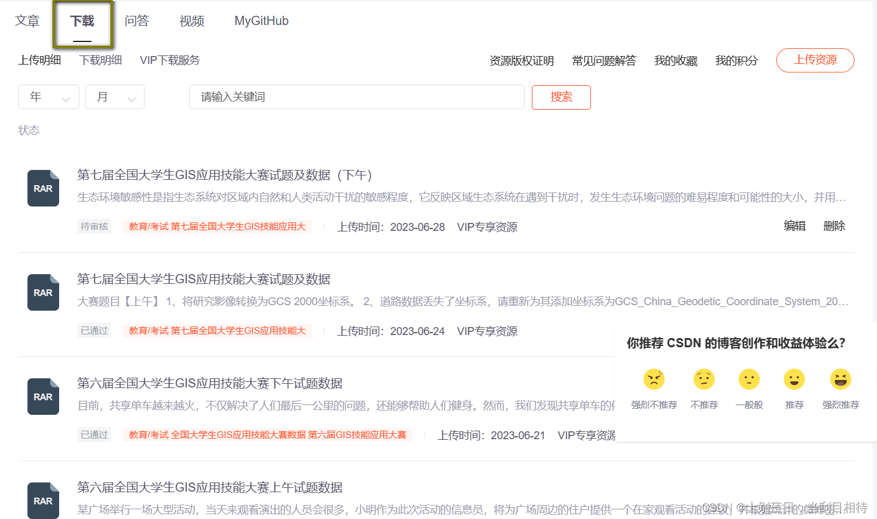The image size is (877, 519).
Task: Open the 我的积分 link
Action: tap(737, 61)
